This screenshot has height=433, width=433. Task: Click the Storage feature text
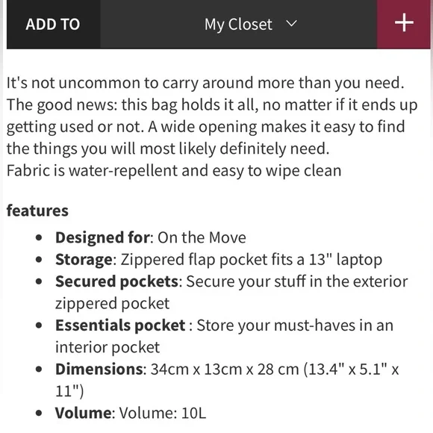[x=219, y=260]
